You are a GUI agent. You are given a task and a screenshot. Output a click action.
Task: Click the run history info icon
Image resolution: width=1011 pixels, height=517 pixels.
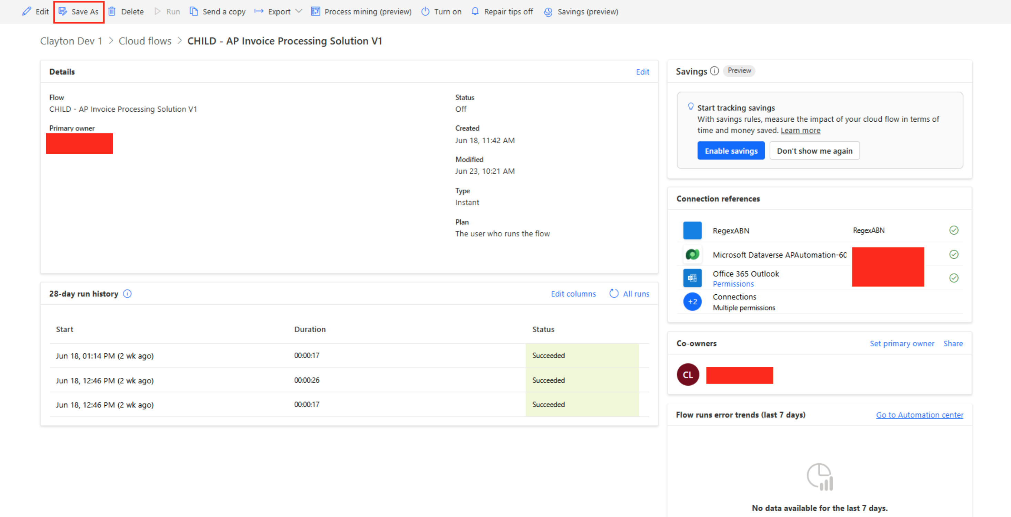[127, 293]
